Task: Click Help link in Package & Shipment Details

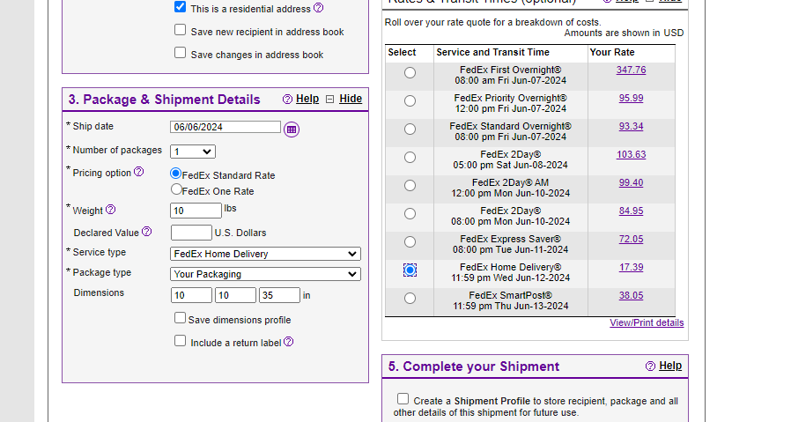Action: [307, 99]
